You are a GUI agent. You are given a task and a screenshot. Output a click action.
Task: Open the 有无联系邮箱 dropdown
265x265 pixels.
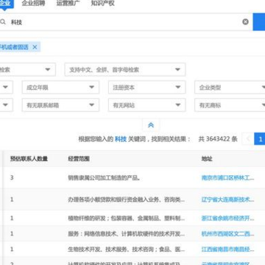click(60, 105)
